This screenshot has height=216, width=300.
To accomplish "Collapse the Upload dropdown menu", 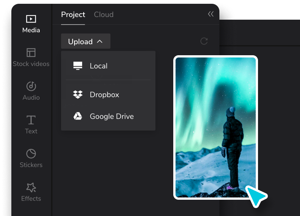I will coord(86,41).
